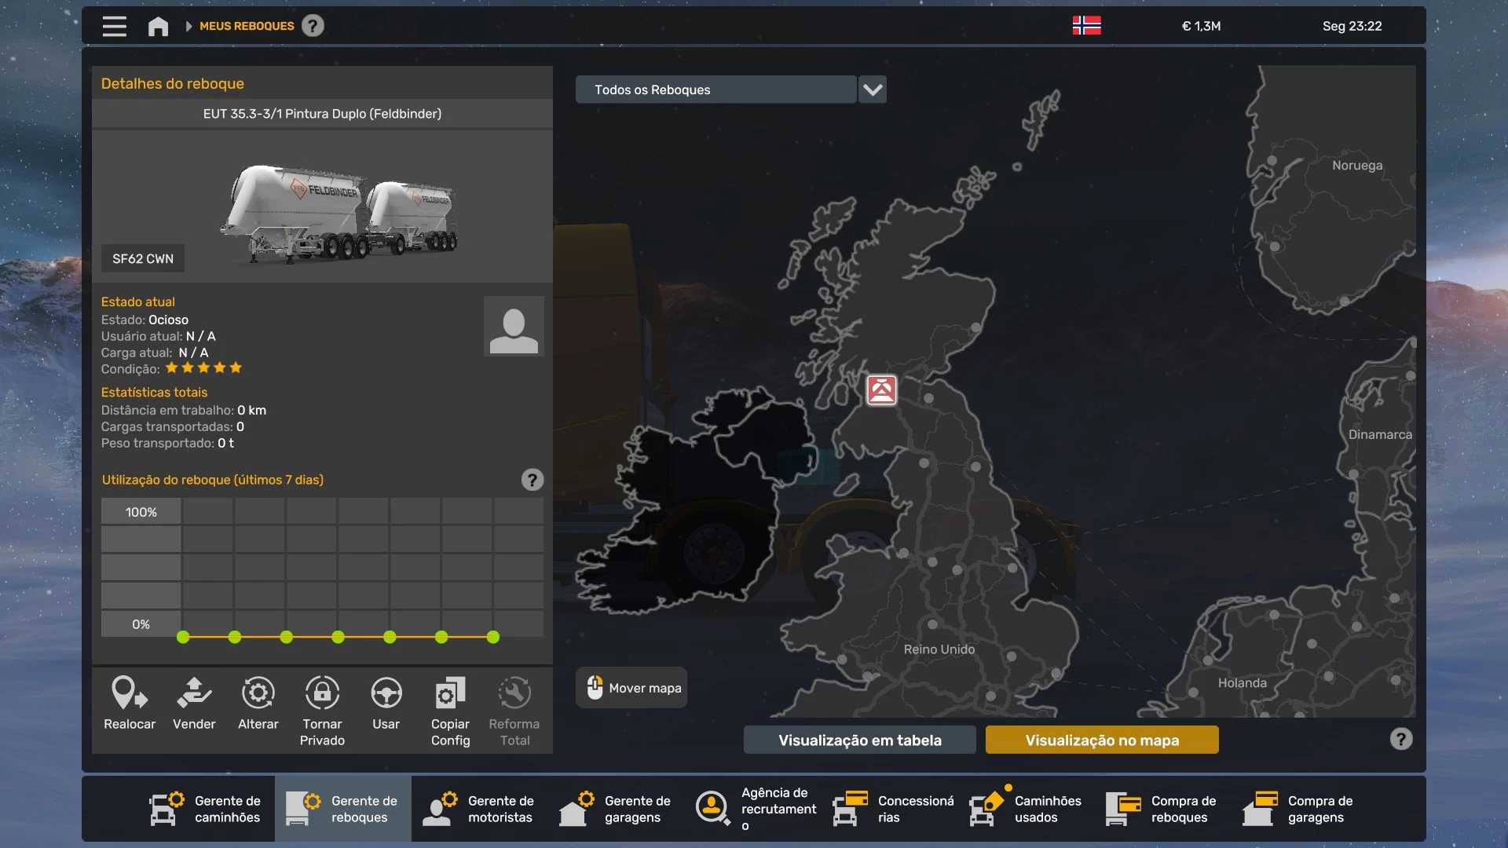Screen dimensions: 1508x848
Task: Open help for trailer utilization chart
Action: [x=532, y=480]
